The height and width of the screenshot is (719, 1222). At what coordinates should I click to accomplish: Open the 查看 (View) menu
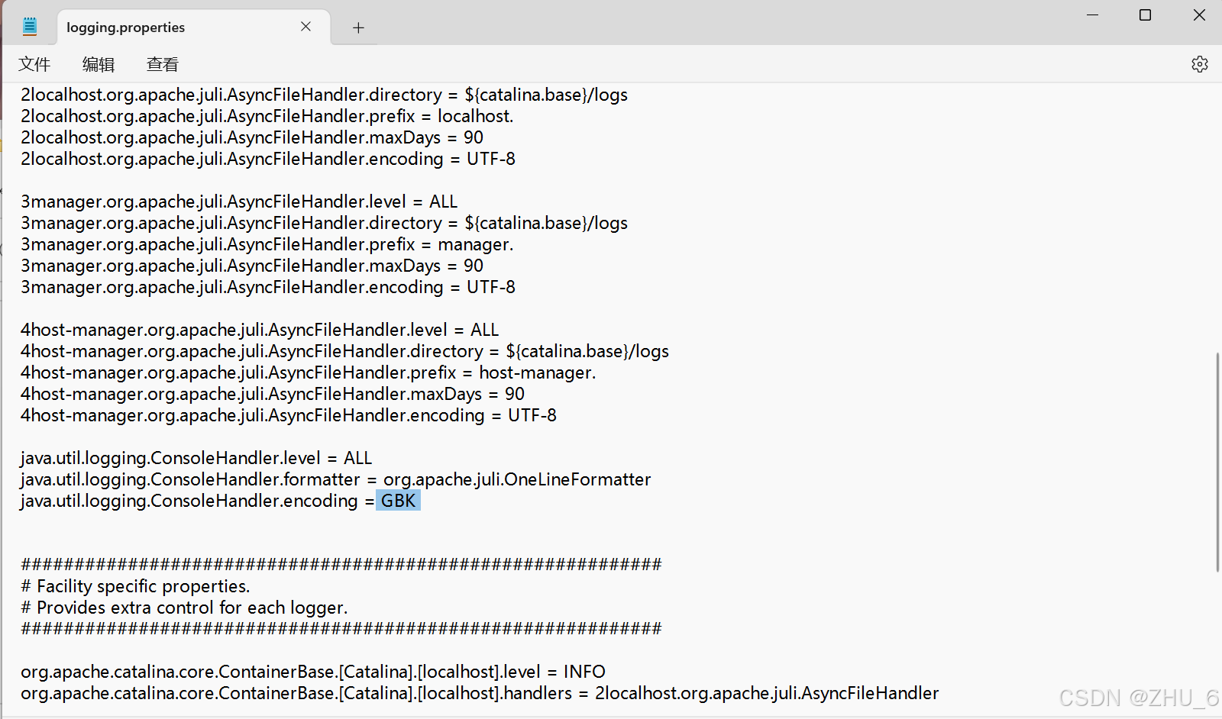coord(163,65)
